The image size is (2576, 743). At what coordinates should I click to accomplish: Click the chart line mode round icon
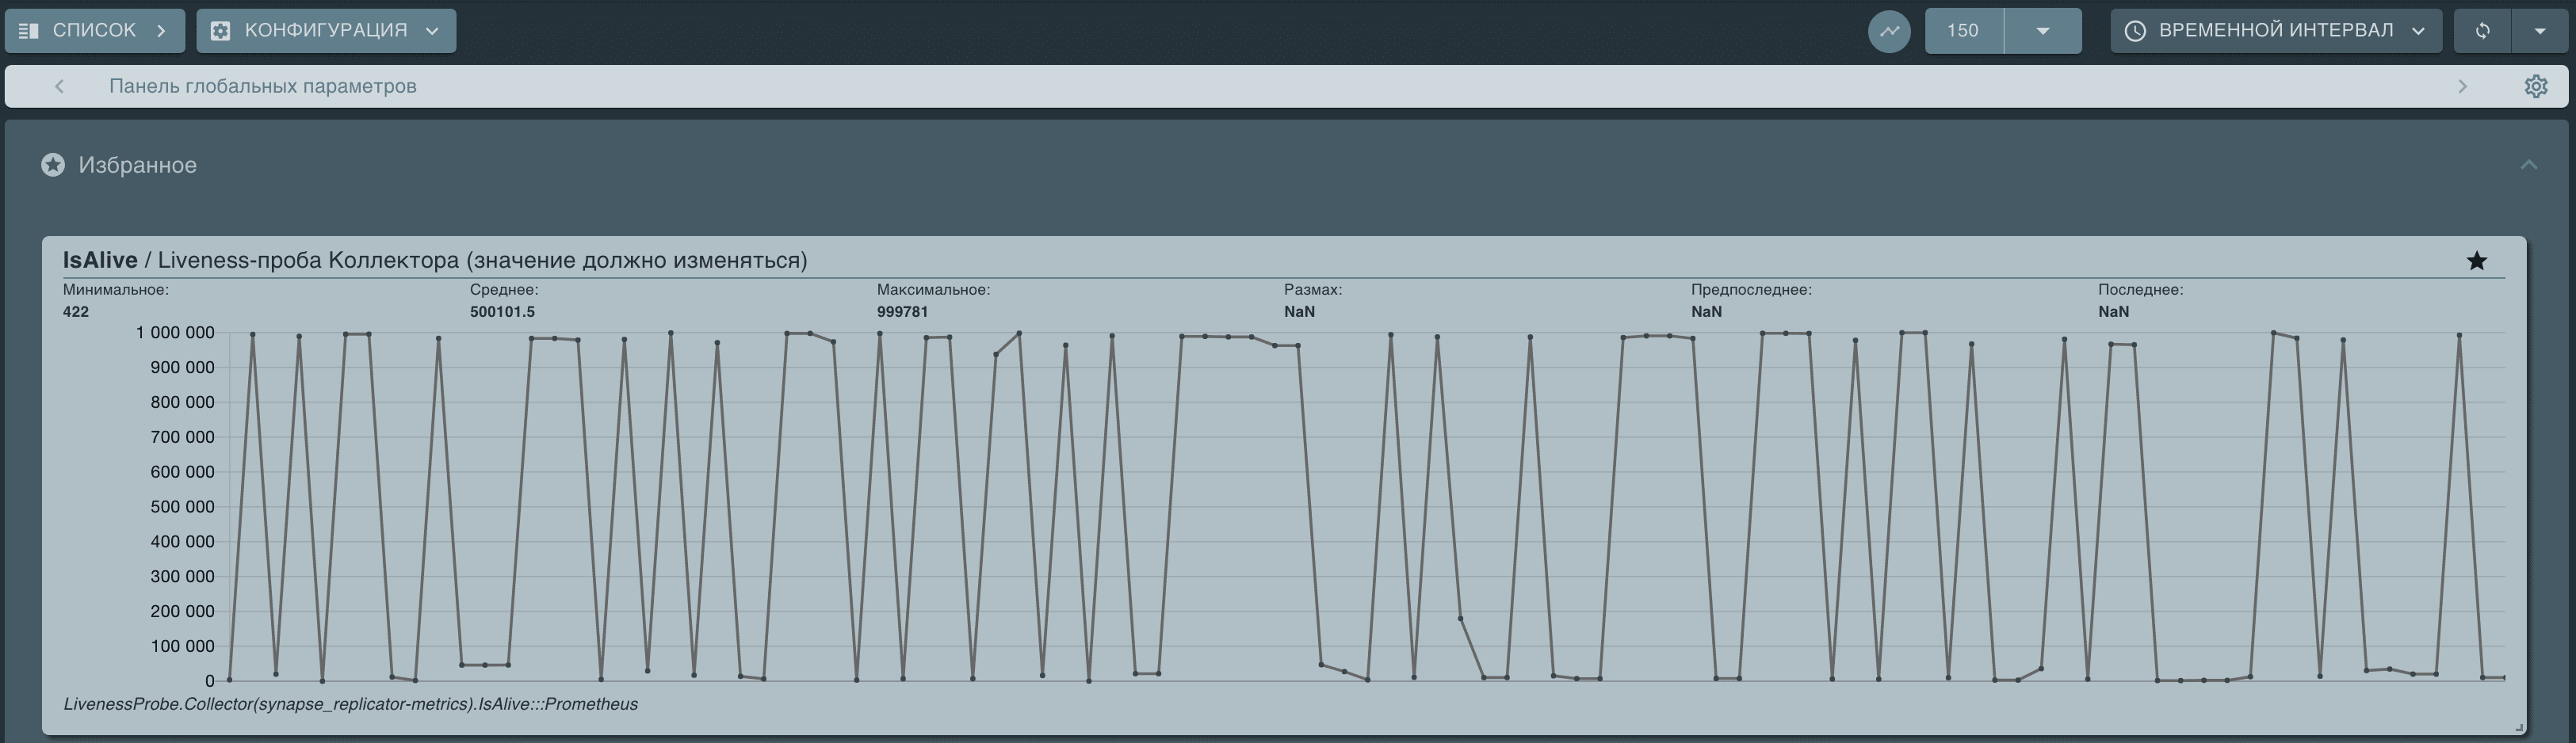(x=1889, y=31)
